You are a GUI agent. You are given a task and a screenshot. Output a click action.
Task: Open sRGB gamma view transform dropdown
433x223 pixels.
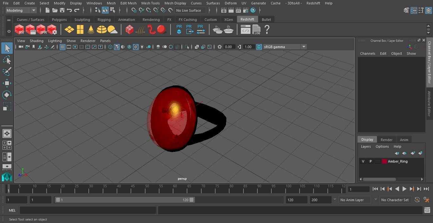[285, 47]
